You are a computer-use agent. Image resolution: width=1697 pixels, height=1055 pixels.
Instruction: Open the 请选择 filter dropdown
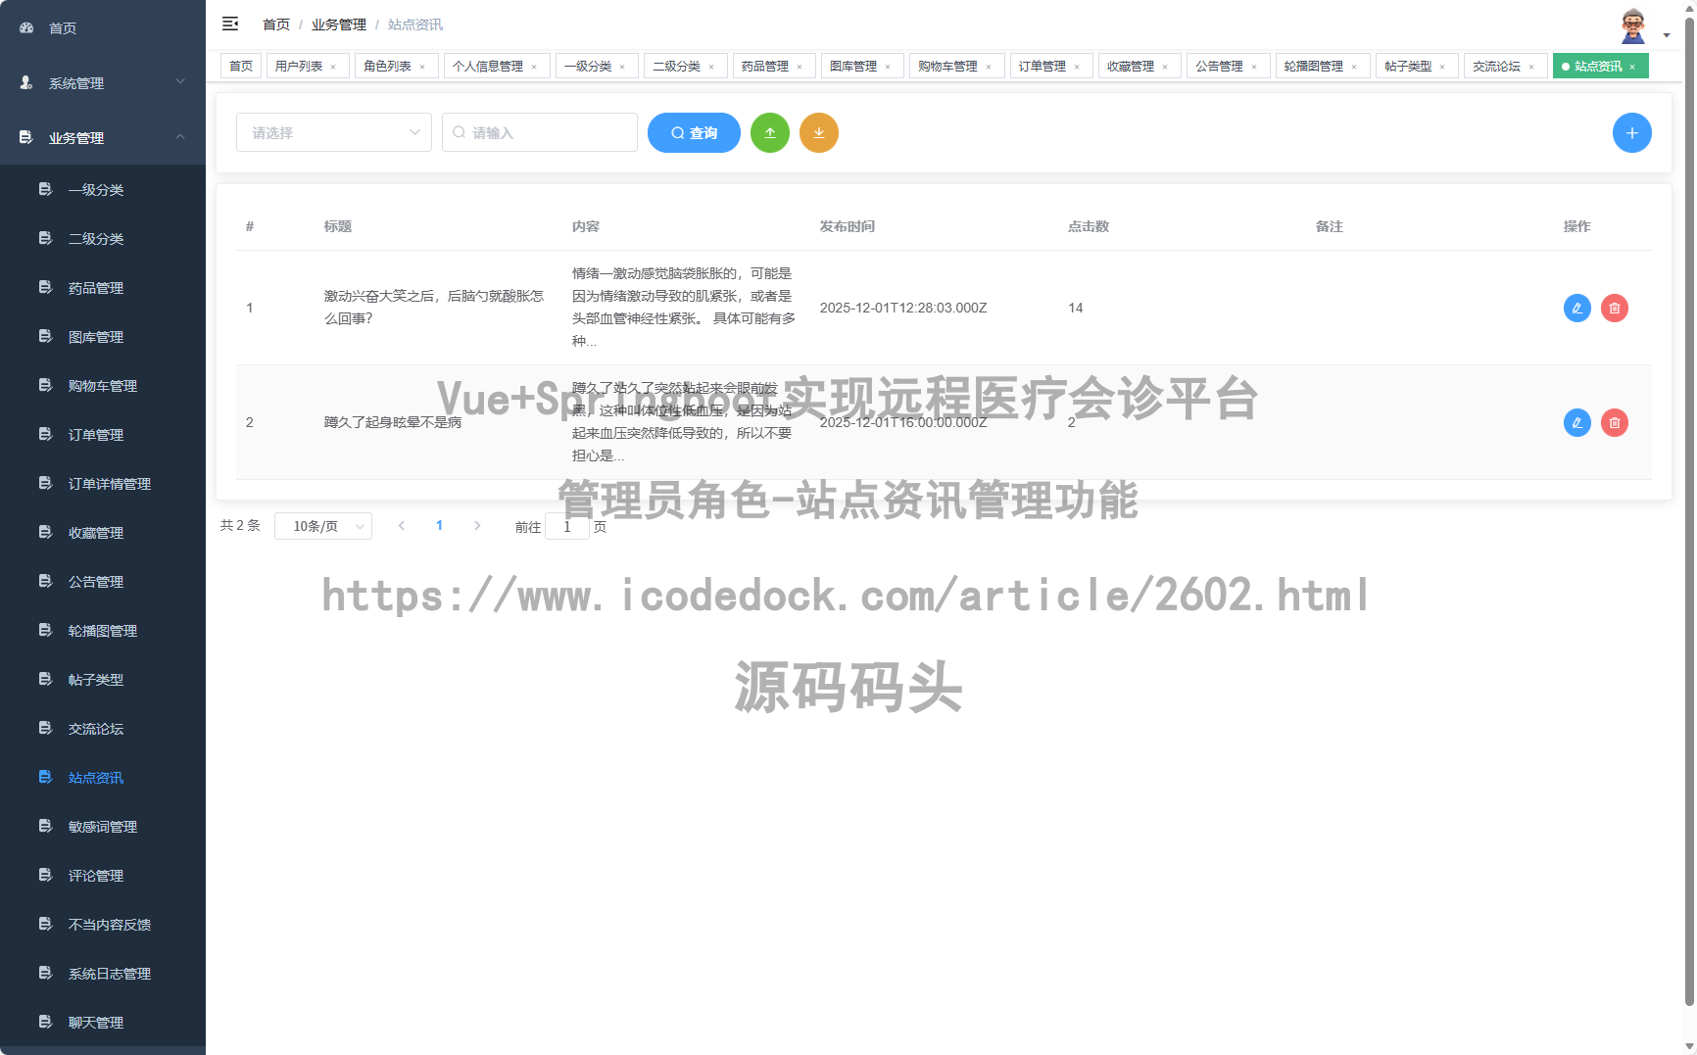tap(333, 132)
